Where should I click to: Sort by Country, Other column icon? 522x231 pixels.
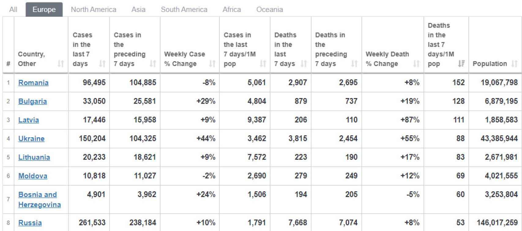tap(61, 64)
